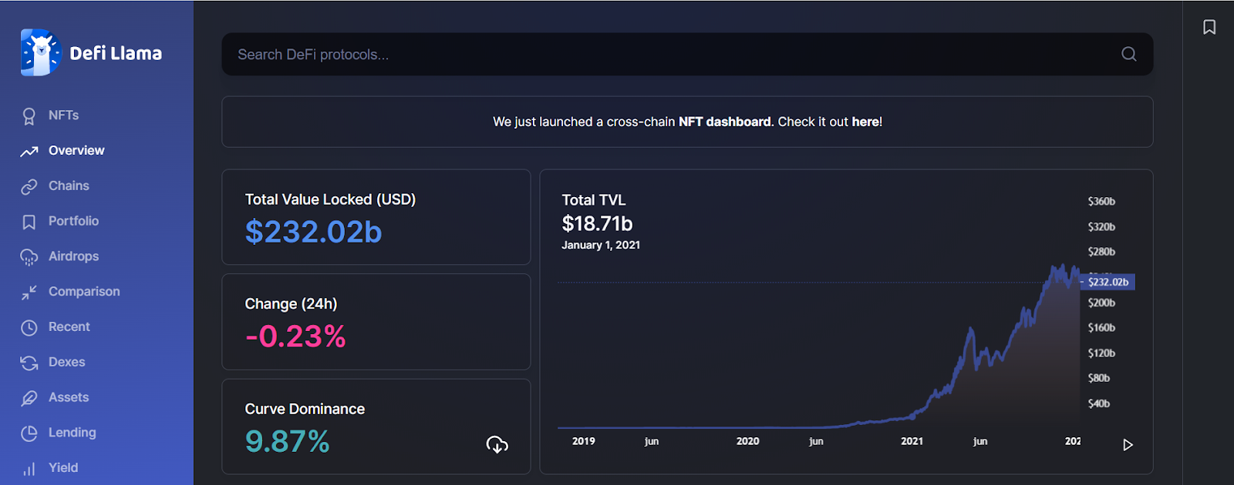The height and width of the screenshot is (485, 1234).
Task: Click the 9.87% Curve dominance value
Action: 287,442
